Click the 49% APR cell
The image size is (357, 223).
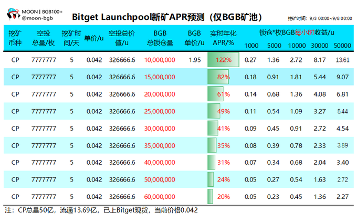223,111
